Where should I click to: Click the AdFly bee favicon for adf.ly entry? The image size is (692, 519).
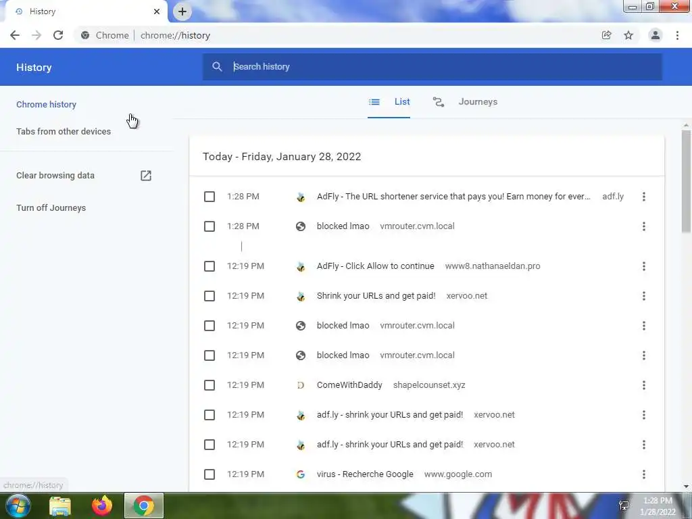(x=301, y=197)
